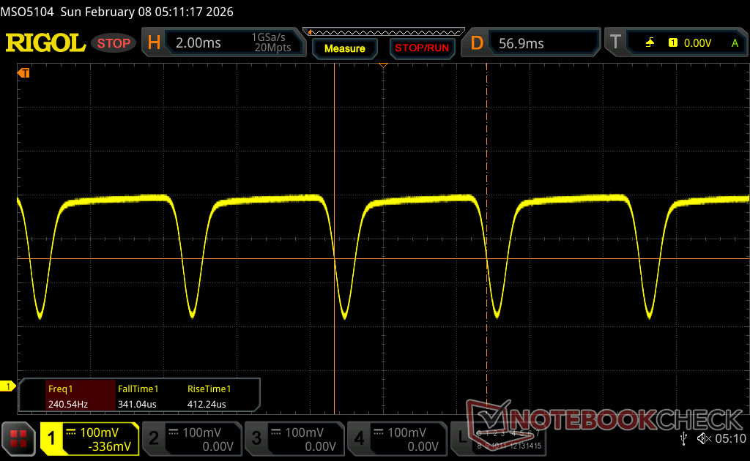Toggle channel 1 on the bottom bar

click(89, 438)
